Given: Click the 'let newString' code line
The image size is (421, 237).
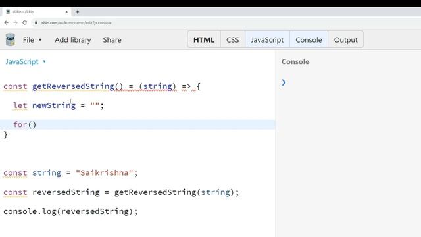Looking at the screenshot, I should [x=59, y=105].
